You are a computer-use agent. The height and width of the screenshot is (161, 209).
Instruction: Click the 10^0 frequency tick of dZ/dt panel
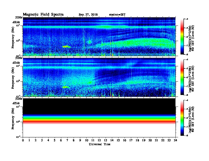pos(18,122)
